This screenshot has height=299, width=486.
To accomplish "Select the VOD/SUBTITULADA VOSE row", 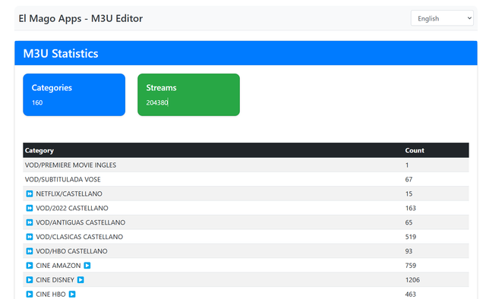I will pyautogui.click(x=246, y=179).
